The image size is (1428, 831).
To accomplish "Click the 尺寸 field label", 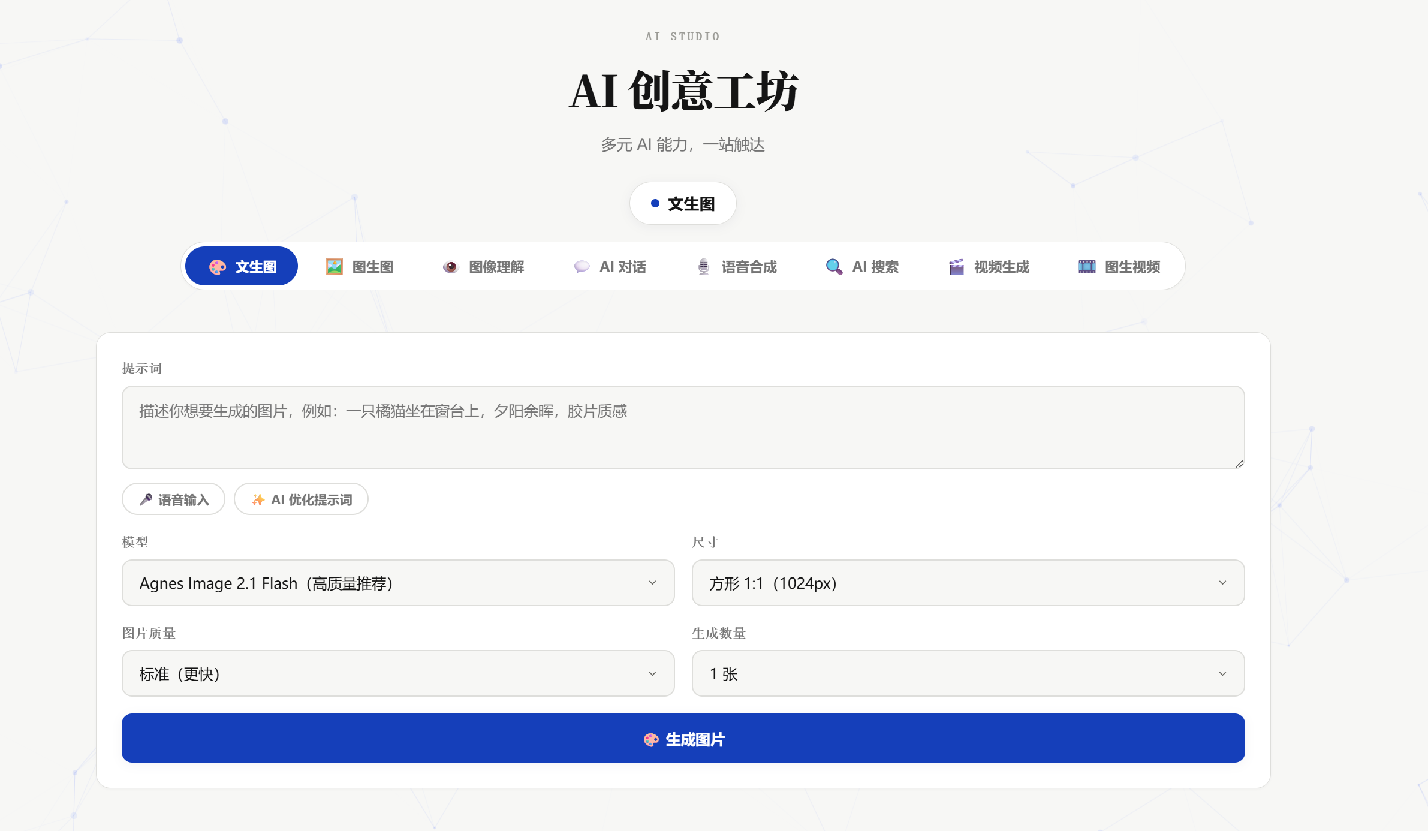I will (705, 542).
